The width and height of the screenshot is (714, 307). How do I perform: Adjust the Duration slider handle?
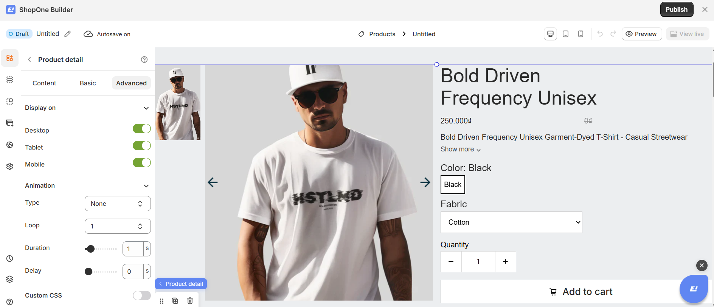coord(90,249)
